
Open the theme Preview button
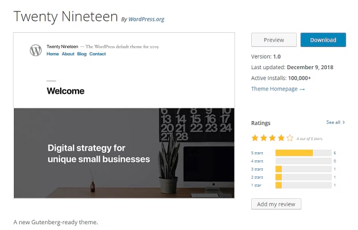pyautogui.click(x=274, y=40)
